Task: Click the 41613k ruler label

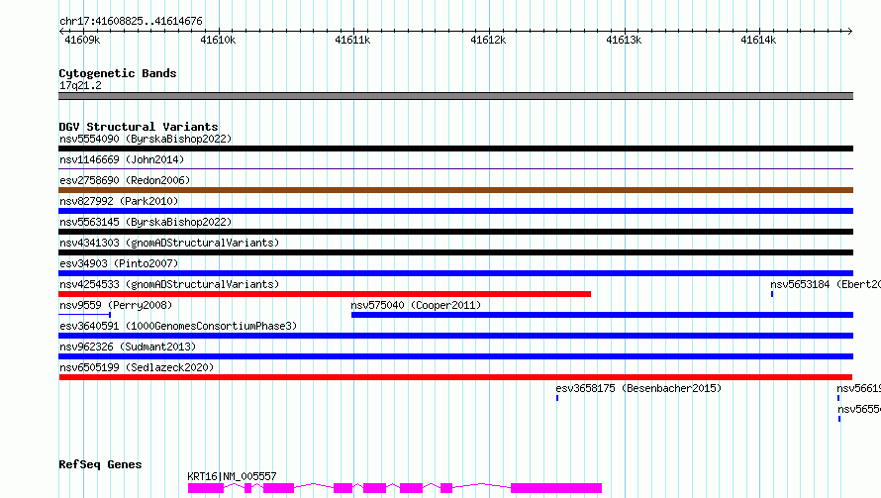Action: coord(623,40)
